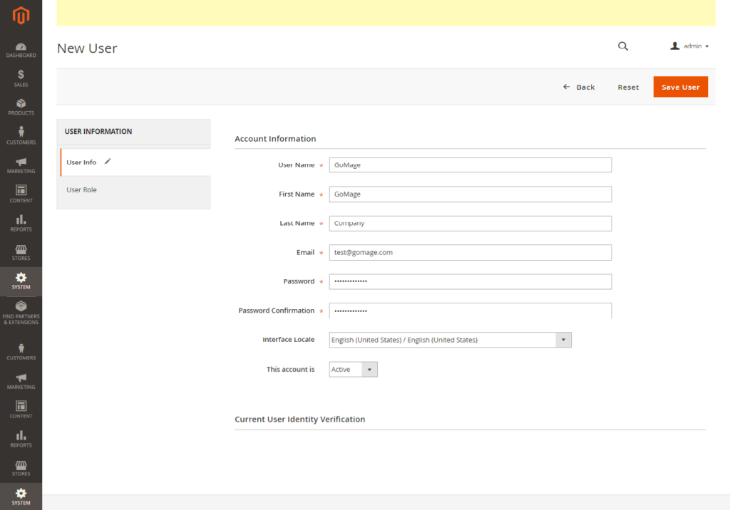Open the Sales menu in sidebar
The height and width of the screenshot is (510, 730).
tap(21, 78)
